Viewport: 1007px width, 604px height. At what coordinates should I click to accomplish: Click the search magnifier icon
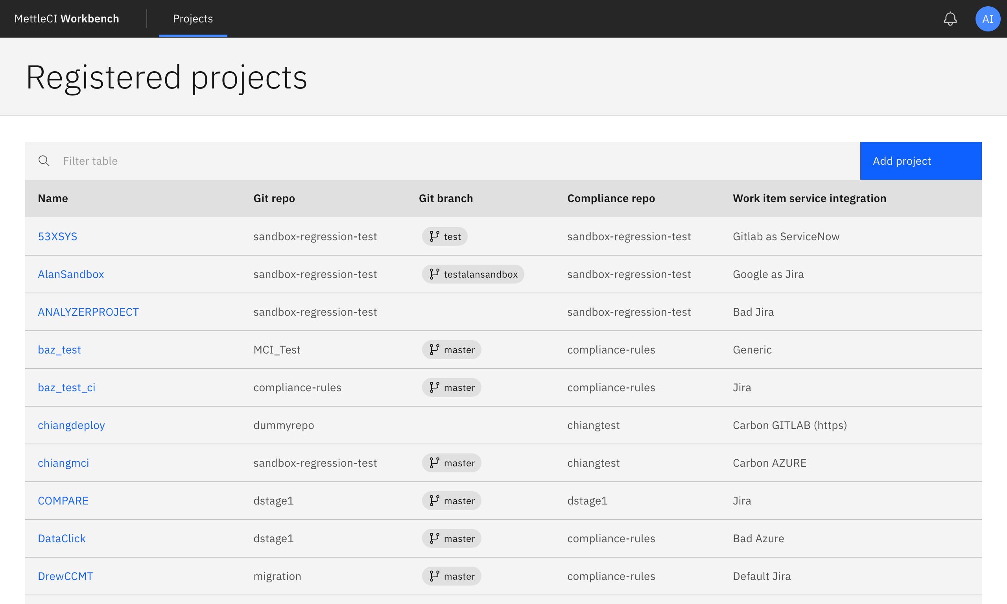[44, 161]
